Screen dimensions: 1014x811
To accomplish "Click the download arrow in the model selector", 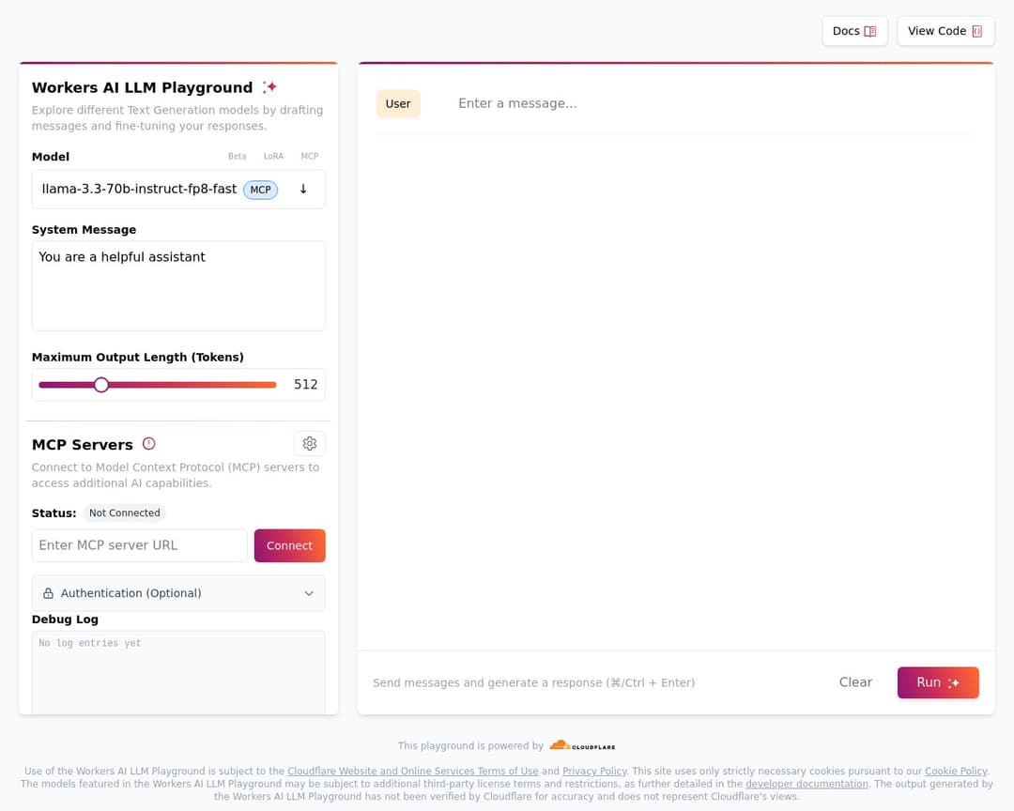I will click(303, 189).
